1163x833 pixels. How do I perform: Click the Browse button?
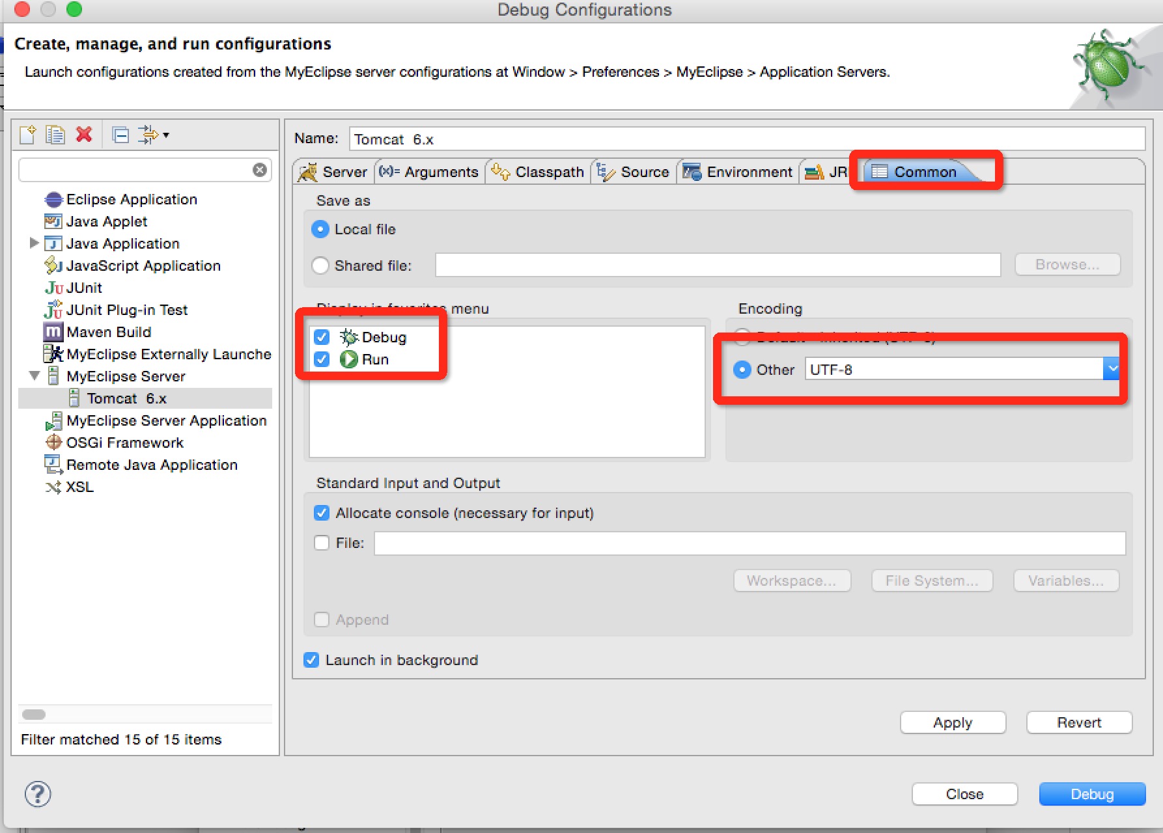point(1067,264)
